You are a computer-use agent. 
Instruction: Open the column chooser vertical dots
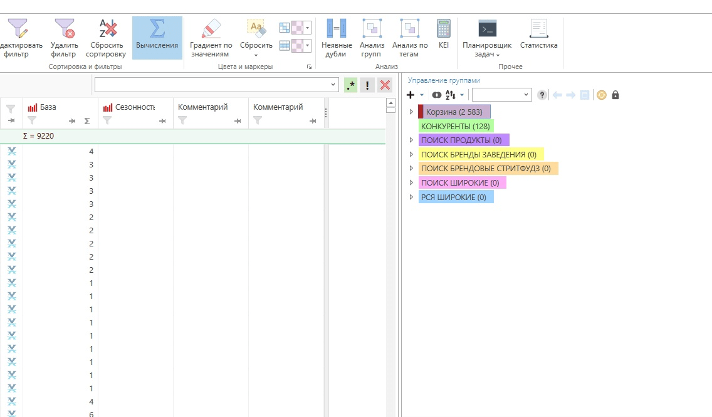(x=325, y=113)
